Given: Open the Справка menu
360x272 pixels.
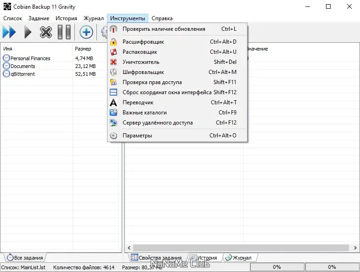Looking at the screenshot, I should 162,18.
